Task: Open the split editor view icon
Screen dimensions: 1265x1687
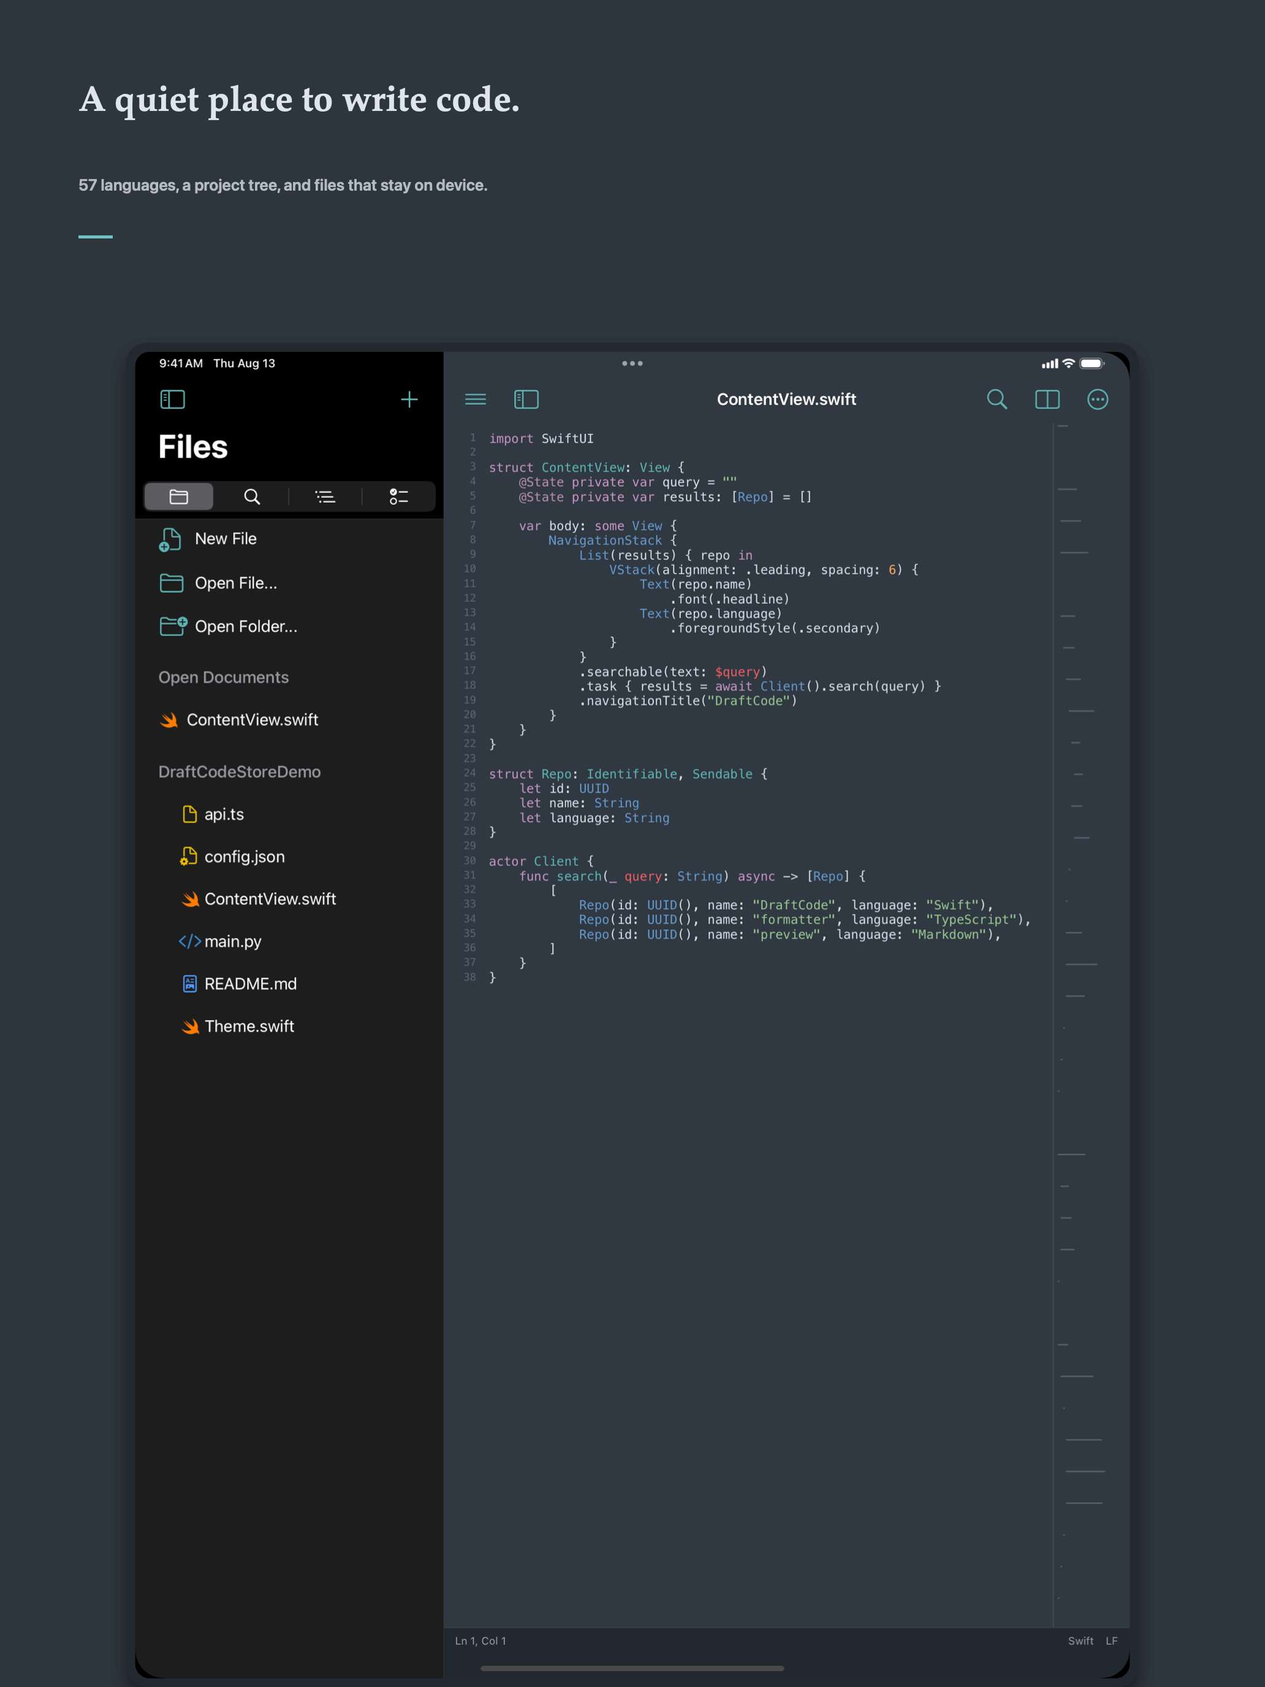Action: tap(1047, 399)
